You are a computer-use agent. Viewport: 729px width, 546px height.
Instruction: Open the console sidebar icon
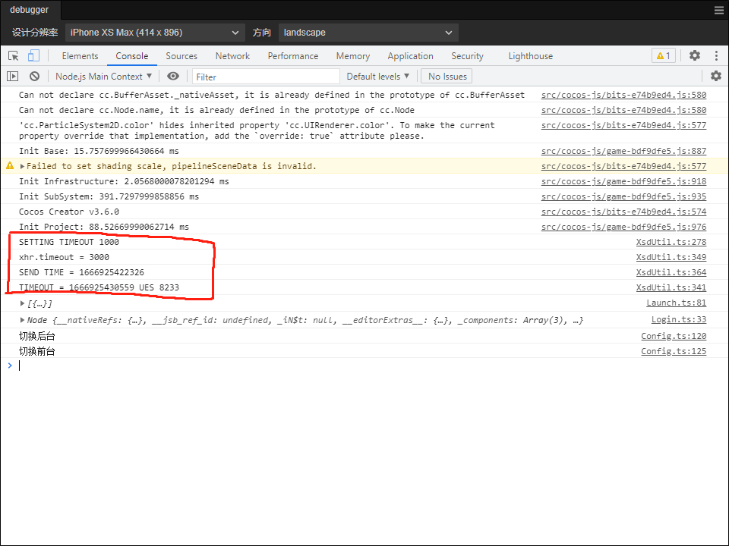[x=12, y=76]
